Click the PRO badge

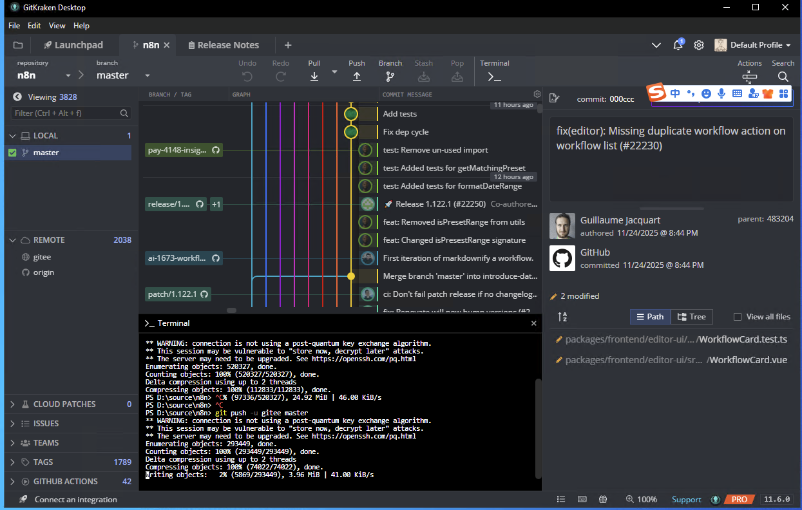(739, 499)
